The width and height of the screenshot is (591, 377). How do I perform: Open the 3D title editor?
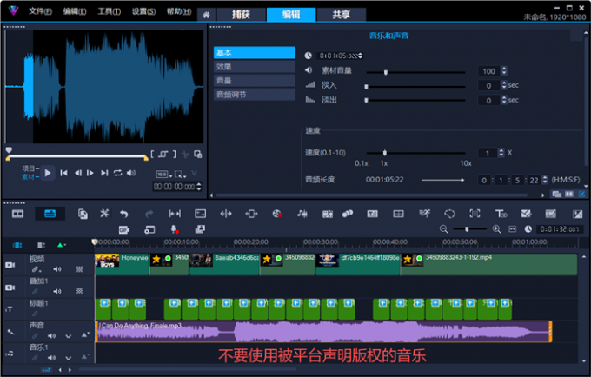[501, 214]
